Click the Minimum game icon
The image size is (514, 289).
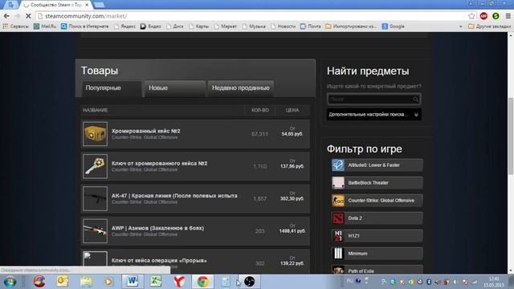338,254
